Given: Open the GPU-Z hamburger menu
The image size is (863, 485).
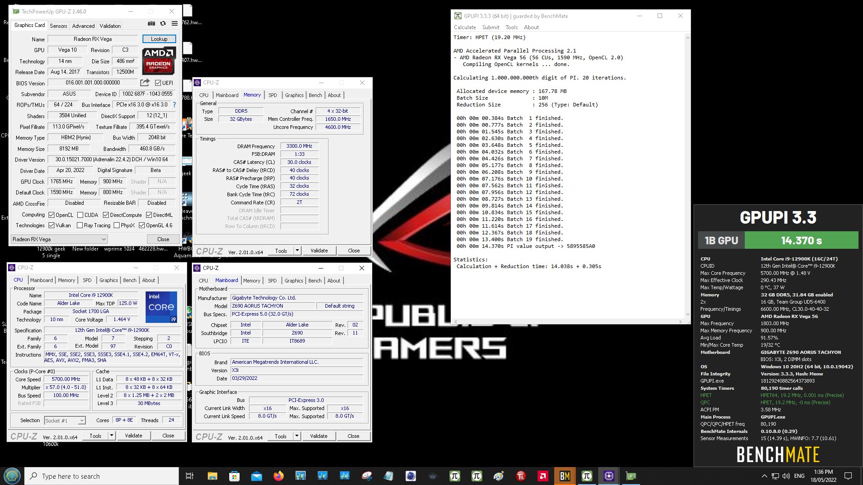Looking at the screenshot, I should (x=174, y=23).
